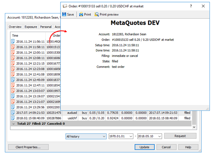Click the Request button
The width and height of the screenshot is (212, 157).
180,136
